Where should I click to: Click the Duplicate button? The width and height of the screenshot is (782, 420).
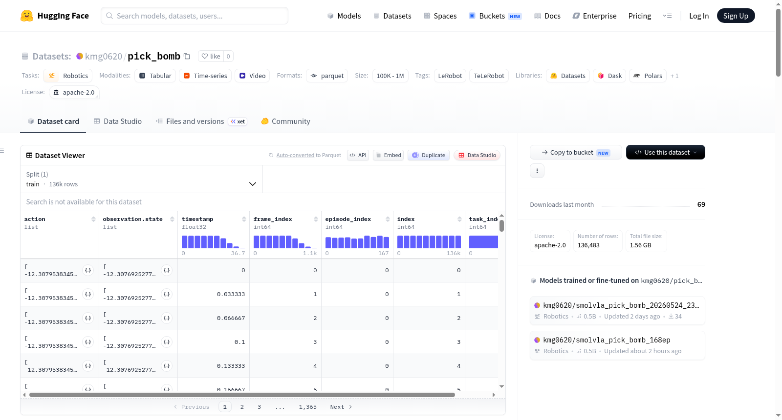[429, 155]
